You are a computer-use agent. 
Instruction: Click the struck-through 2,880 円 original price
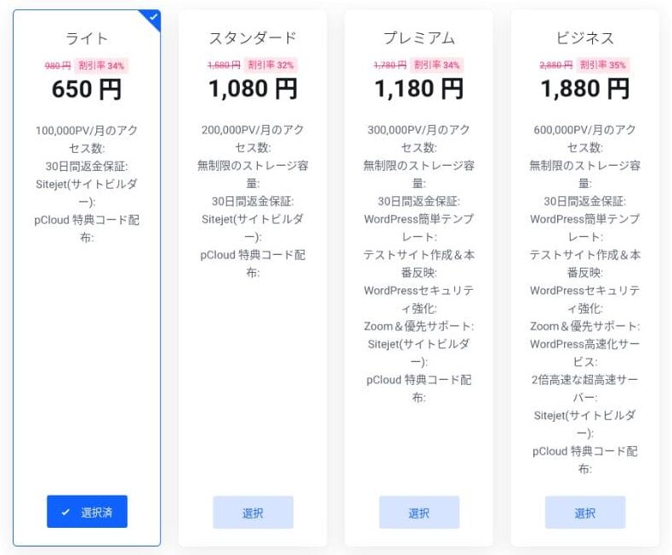(555, 65)
